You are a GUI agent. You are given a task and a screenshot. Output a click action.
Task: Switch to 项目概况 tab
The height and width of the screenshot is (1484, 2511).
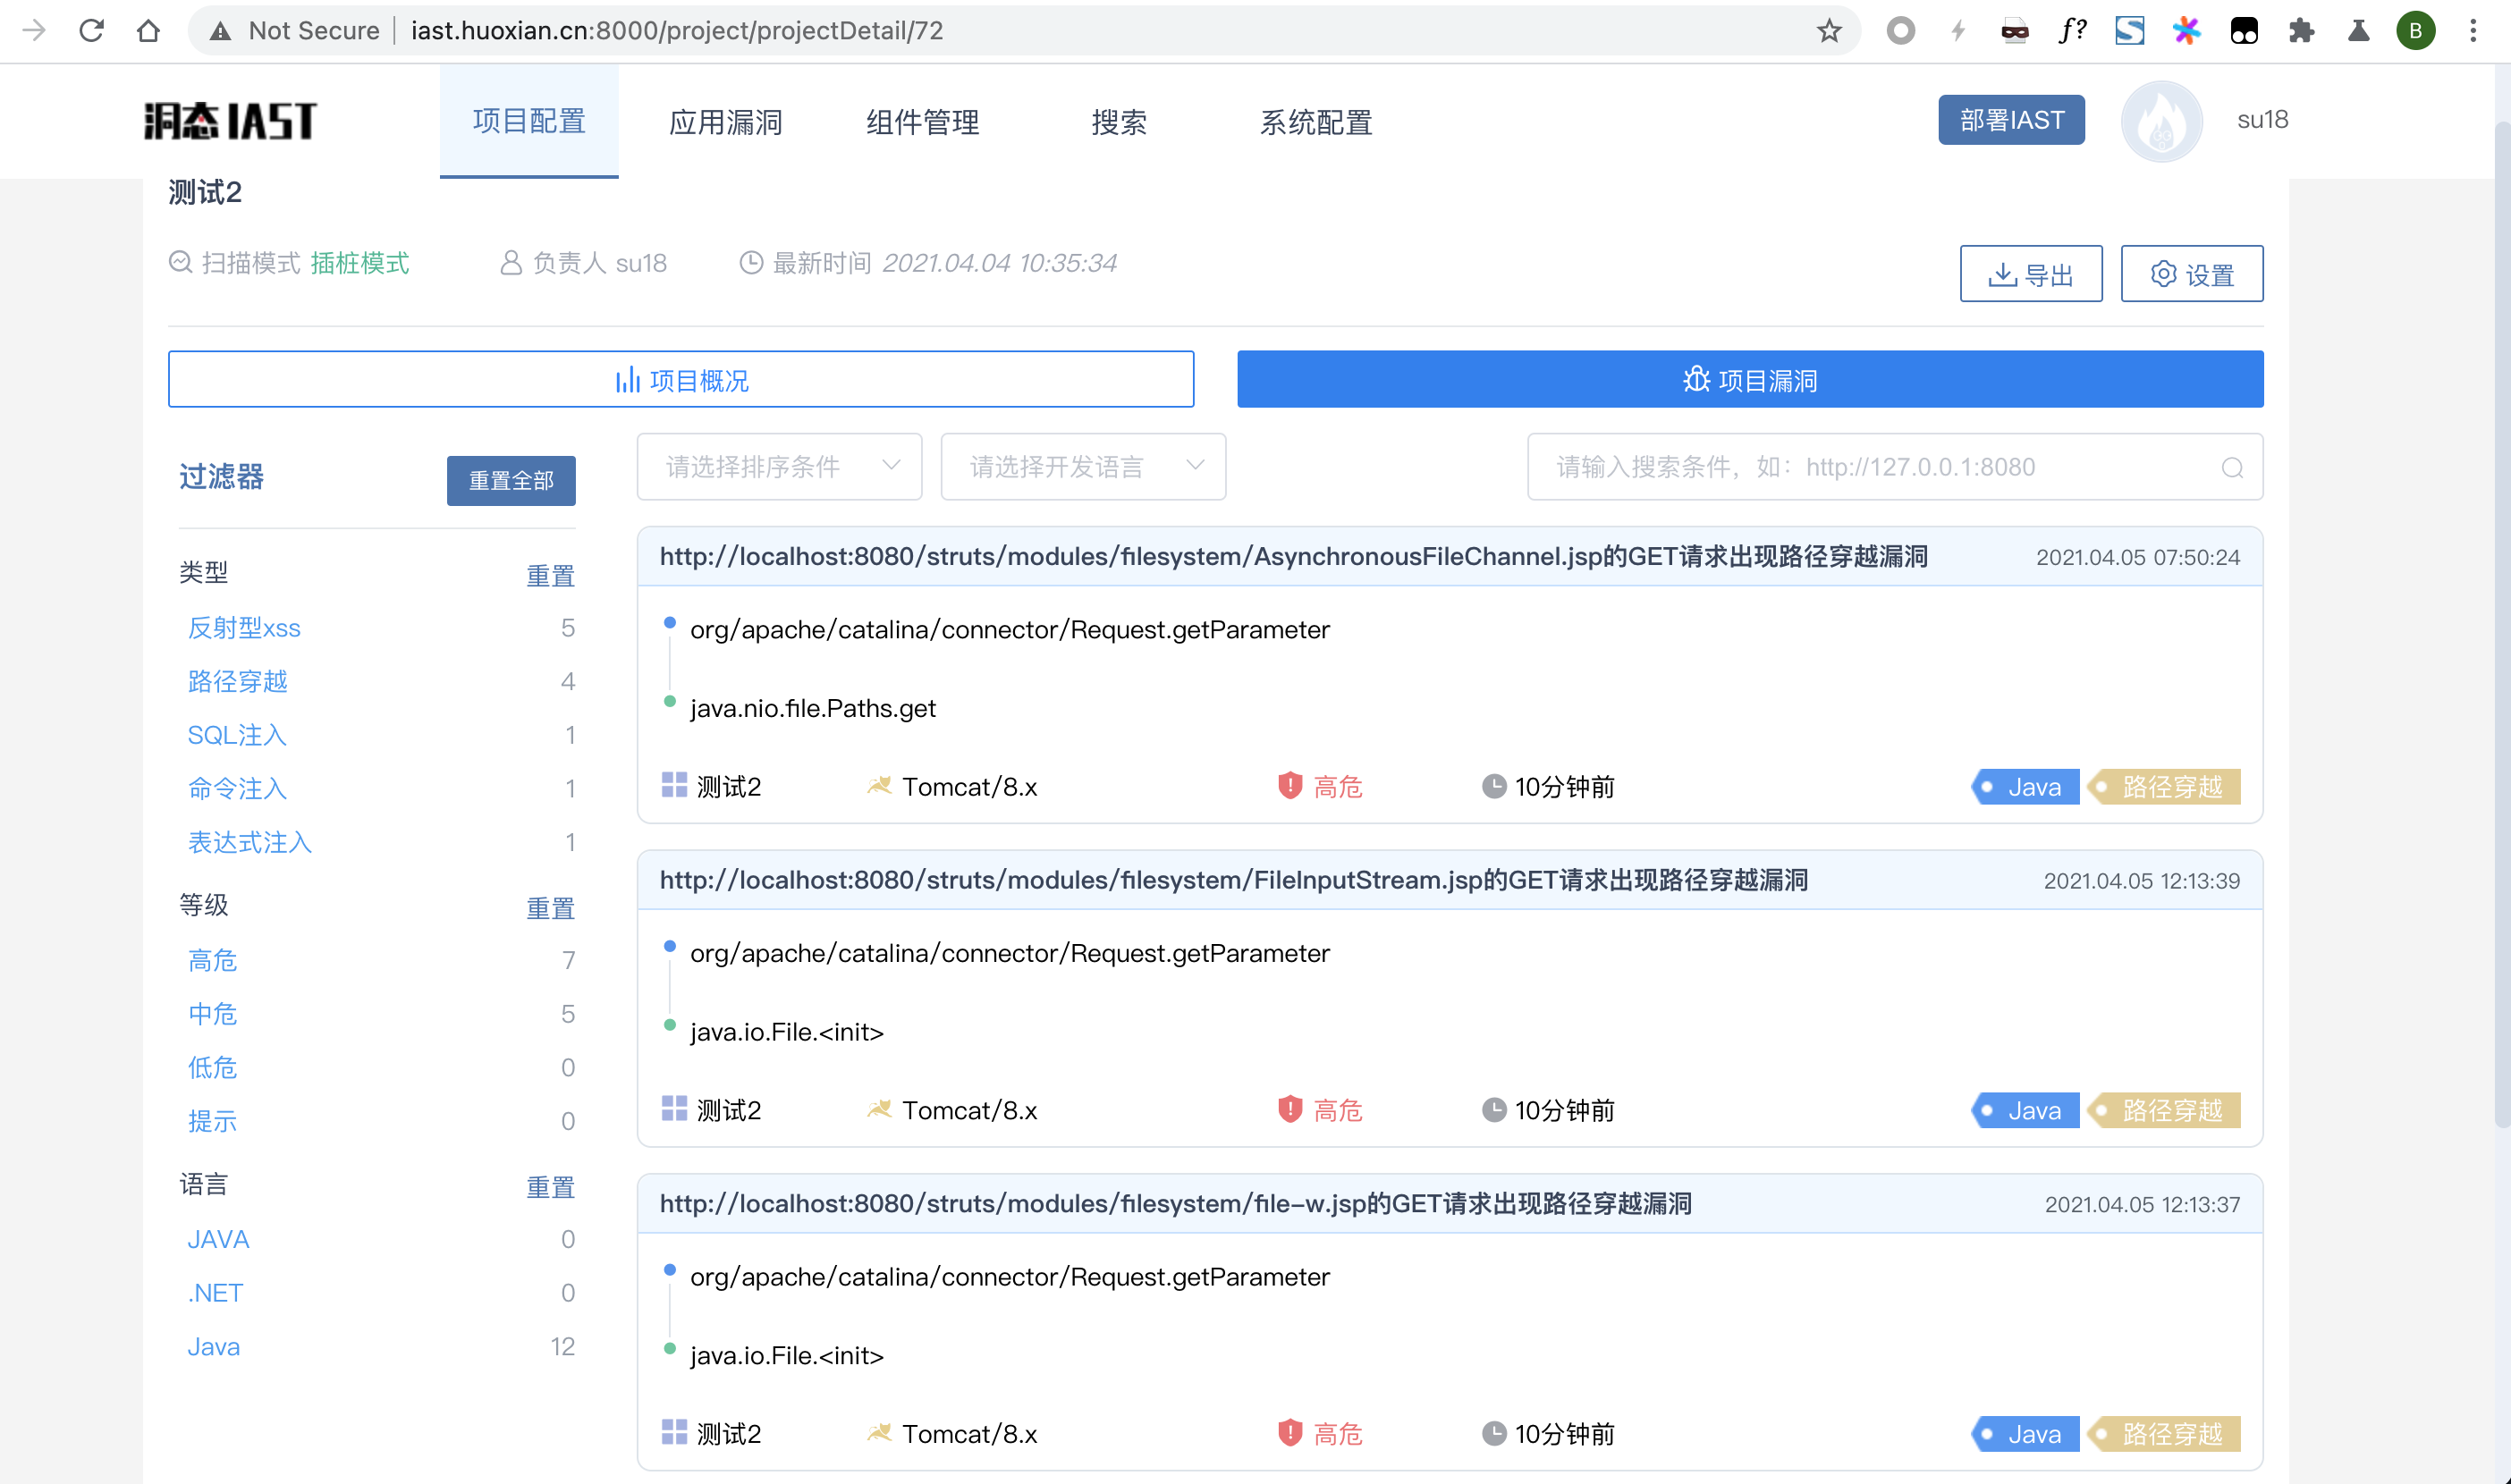tap(681, 380)
